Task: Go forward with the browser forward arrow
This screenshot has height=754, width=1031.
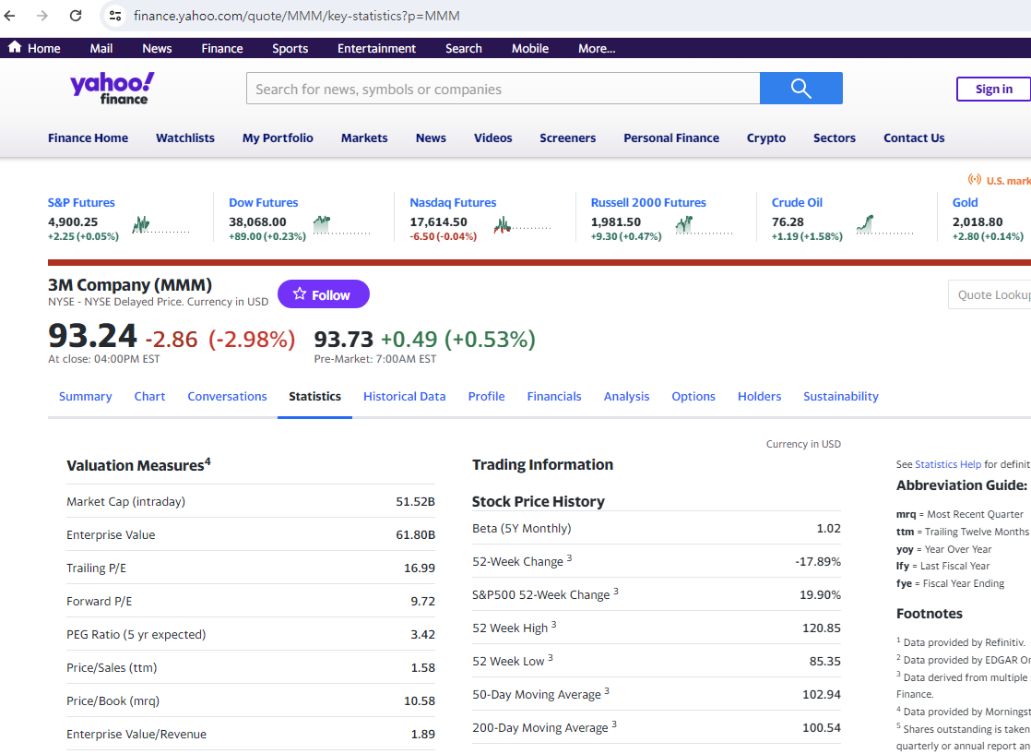Action: coord(42,15)
